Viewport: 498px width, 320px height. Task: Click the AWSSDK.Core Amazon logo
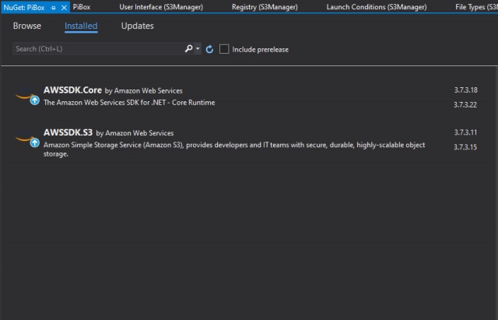pyautogui.click(x=24, y=95)
